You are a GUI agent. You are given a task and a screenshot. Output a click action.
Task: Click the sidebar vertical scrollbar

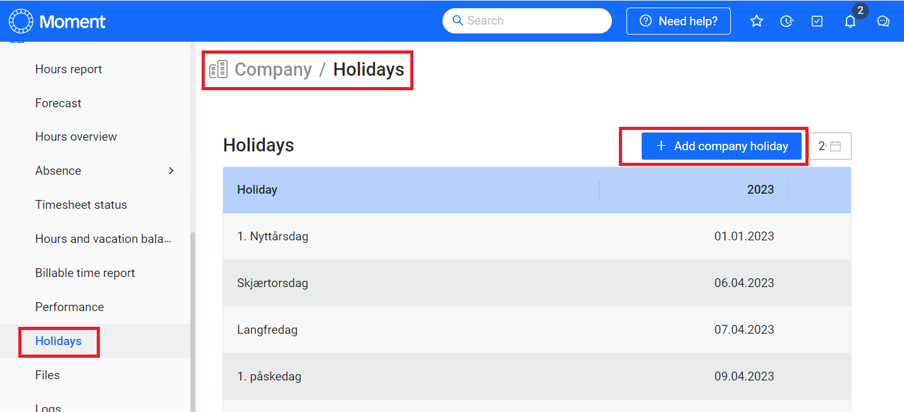pos(193,322)
